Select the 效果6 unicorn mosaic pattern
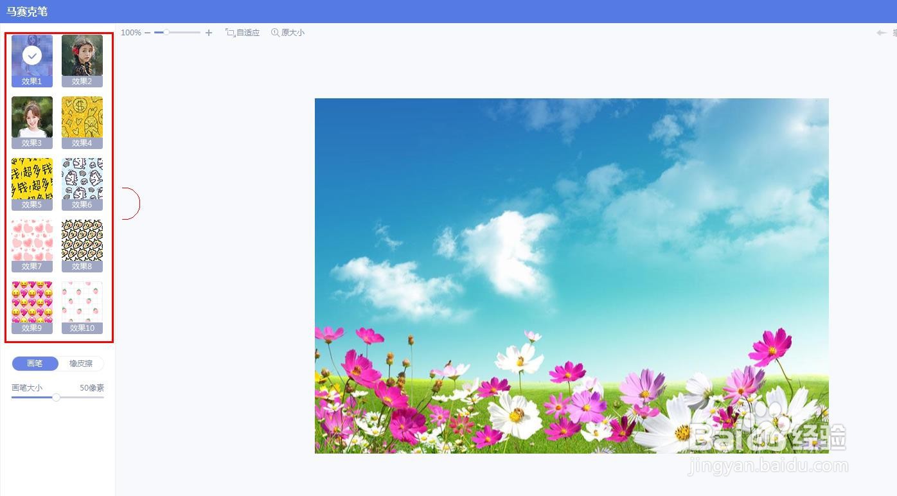This screenshot has width=897, height=496. click(x=82, y=181)
